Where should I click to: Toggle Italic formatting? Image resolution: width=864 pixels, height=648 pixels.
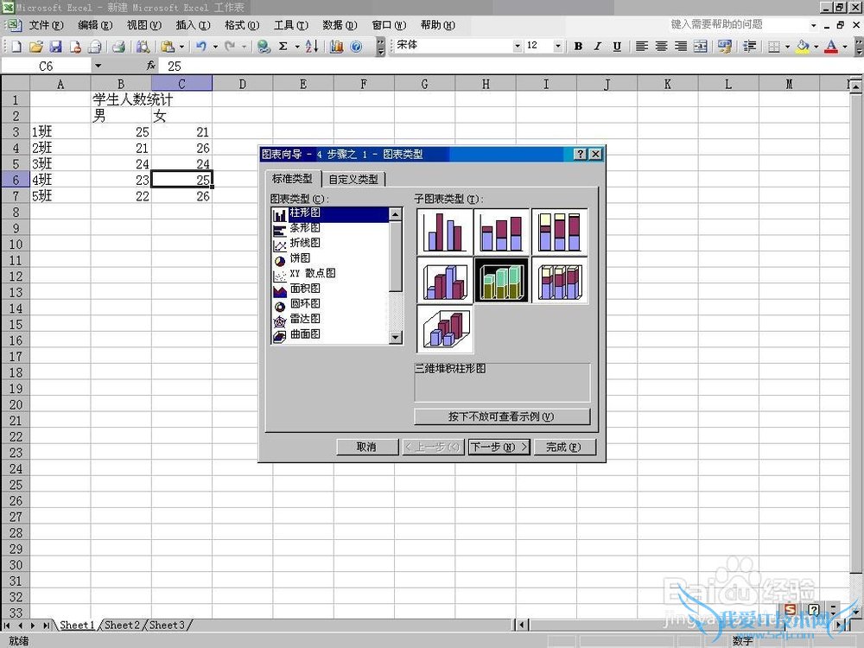pos(597,47)
